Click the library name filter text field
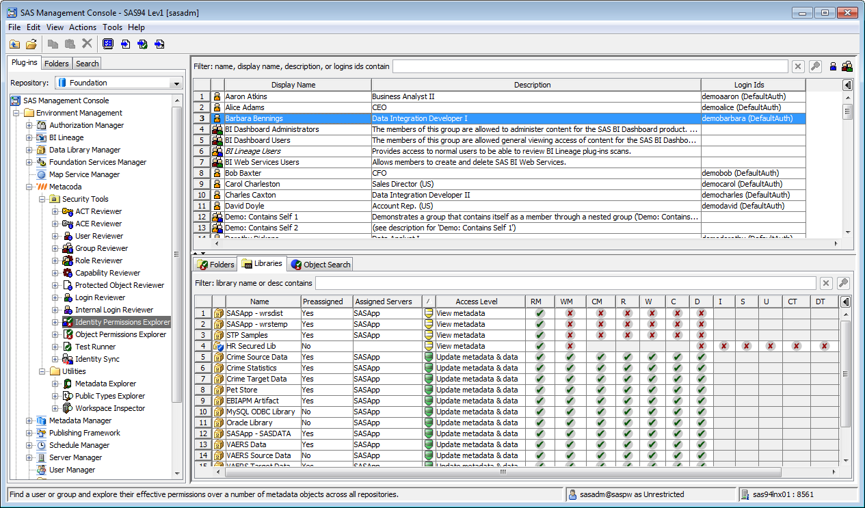Image resolution: width=865 pixels, height=508 pixels. (565, 283)
